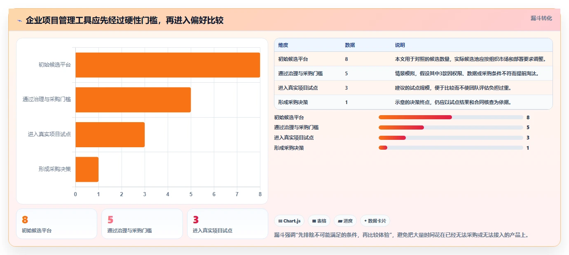Screen dimensions: 569x255
Task: Click the 初始候选平台 progress bar showing 8
Action: (x=451, y=117)
